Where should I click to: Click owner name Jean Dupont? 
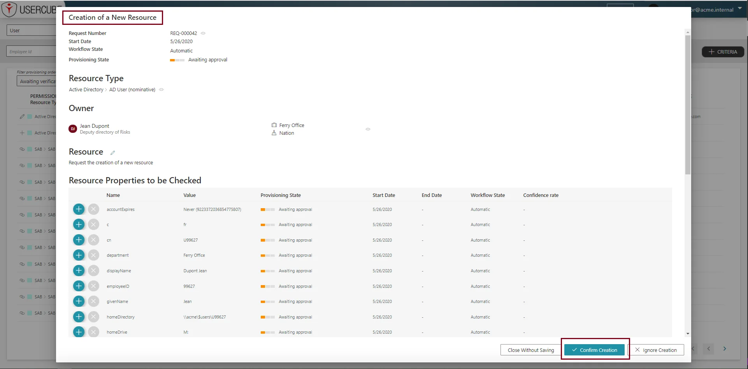point(95,126)
